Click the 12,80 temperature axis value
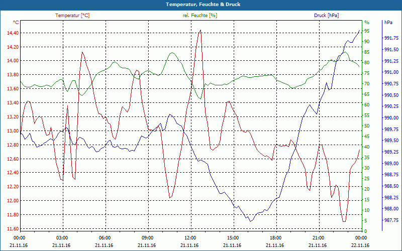Image resolution: width=402 pixels, height=251 pixels. coord(13,145)
